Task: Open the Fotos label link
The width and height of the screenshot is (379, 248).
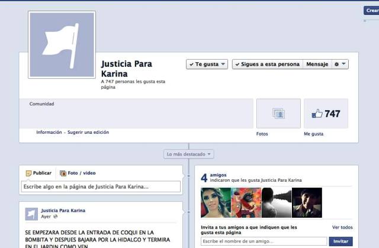Action: 262,134
